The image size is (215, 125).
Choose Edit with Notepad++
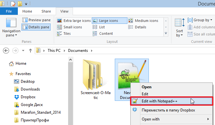172,101
